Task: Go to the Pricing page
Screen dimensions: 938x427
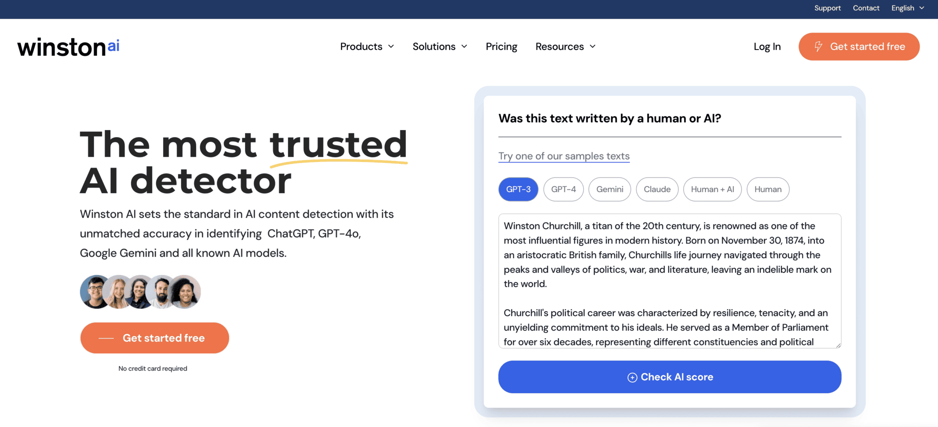Action: pos(502,47)
